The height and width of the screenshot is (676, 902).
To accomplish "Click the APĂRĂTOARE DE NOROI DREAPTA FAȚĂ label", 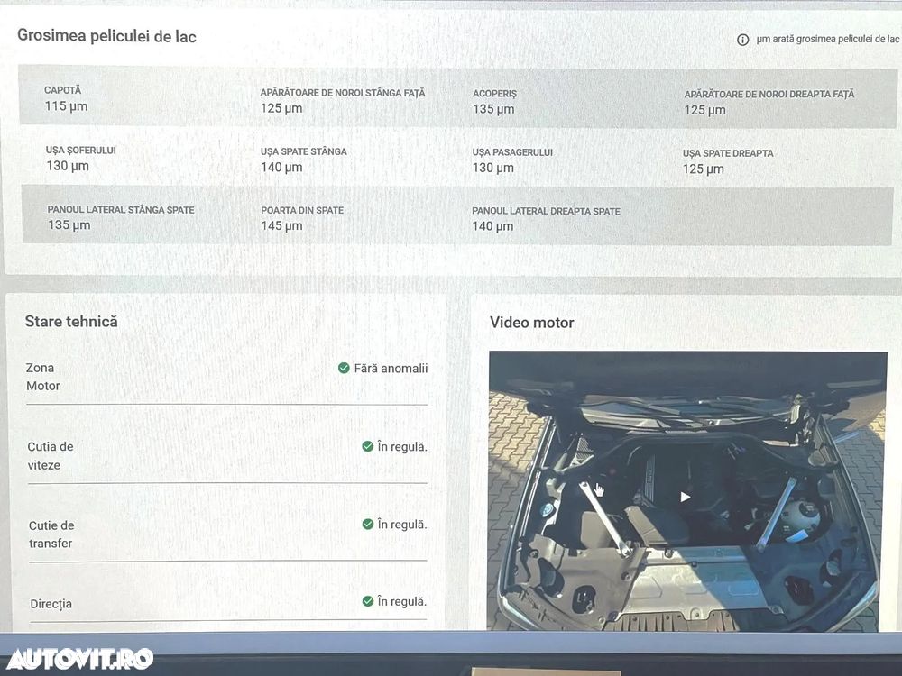I will click(x=769, y=95).
